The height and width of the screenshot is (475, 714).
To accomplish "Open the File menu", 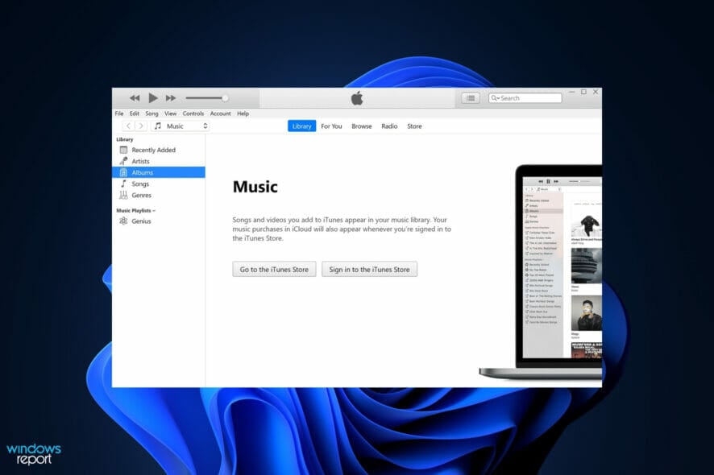I will point(119,114).
